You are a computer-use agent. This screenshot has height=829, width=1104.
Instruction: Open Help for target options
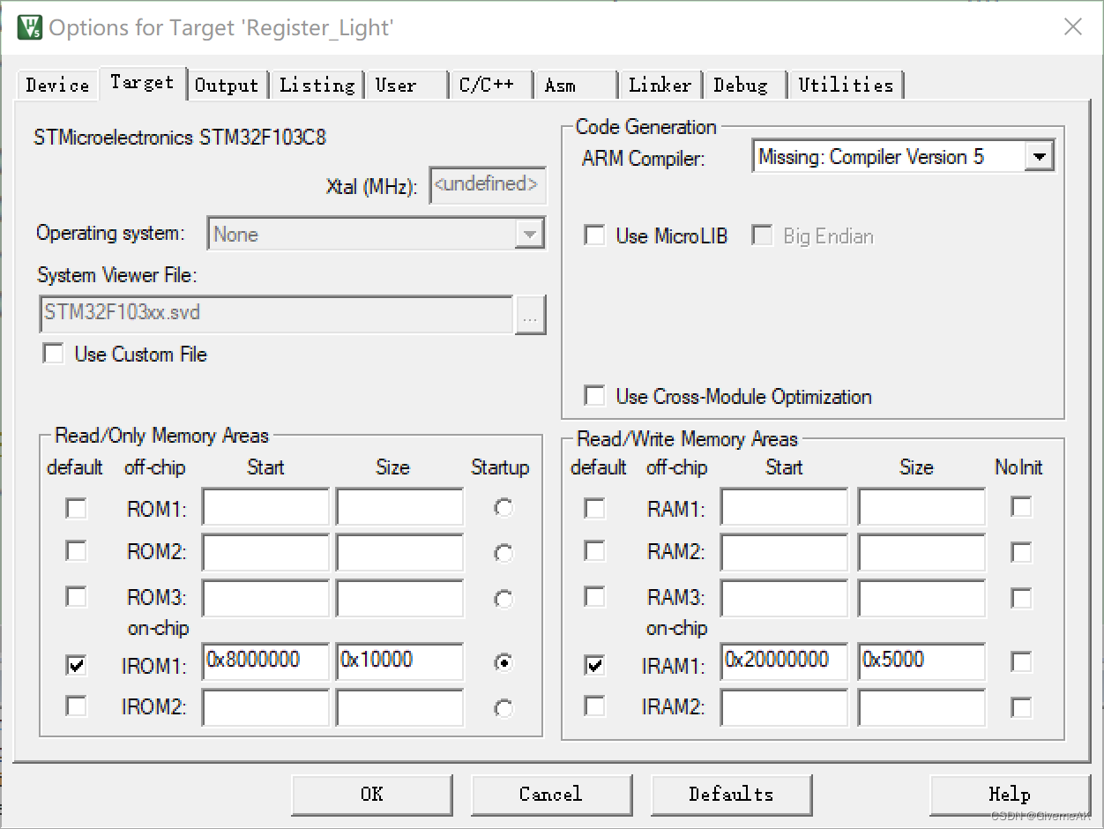pos(1010,794)
